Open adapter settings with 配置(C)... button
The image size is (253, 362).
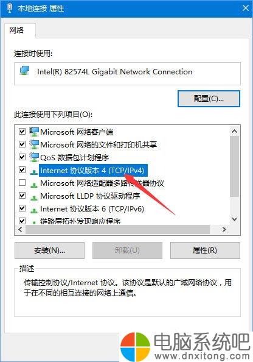pyautogui.click(x=209, y=99)
